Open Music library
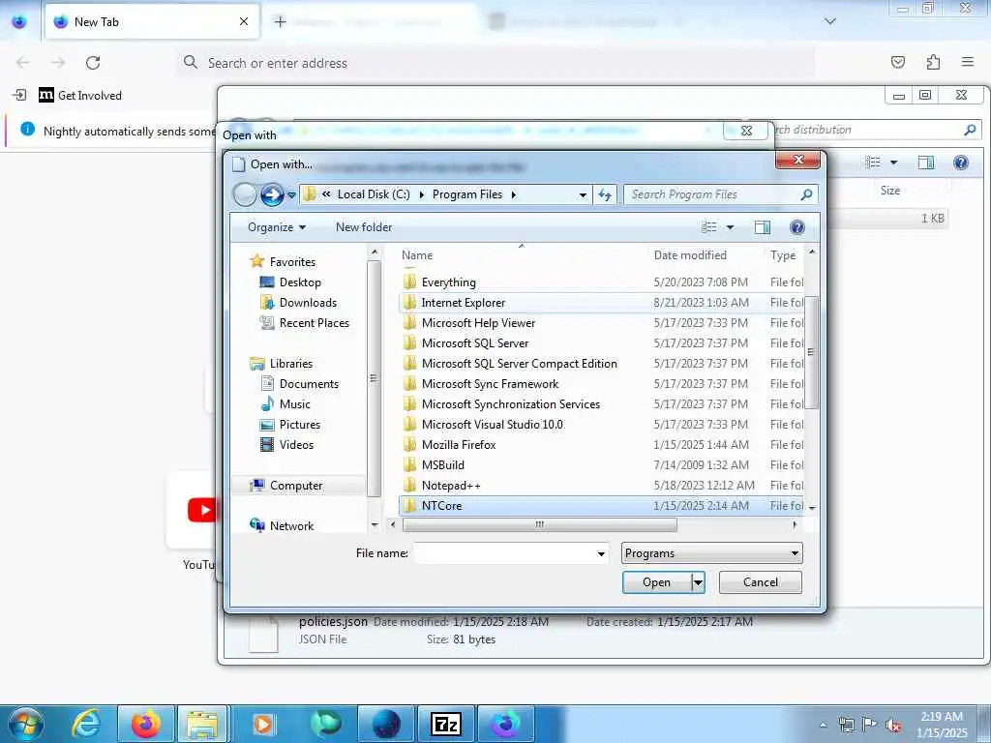The height and width of the screenshot is (743, 991). pos(294,404)
